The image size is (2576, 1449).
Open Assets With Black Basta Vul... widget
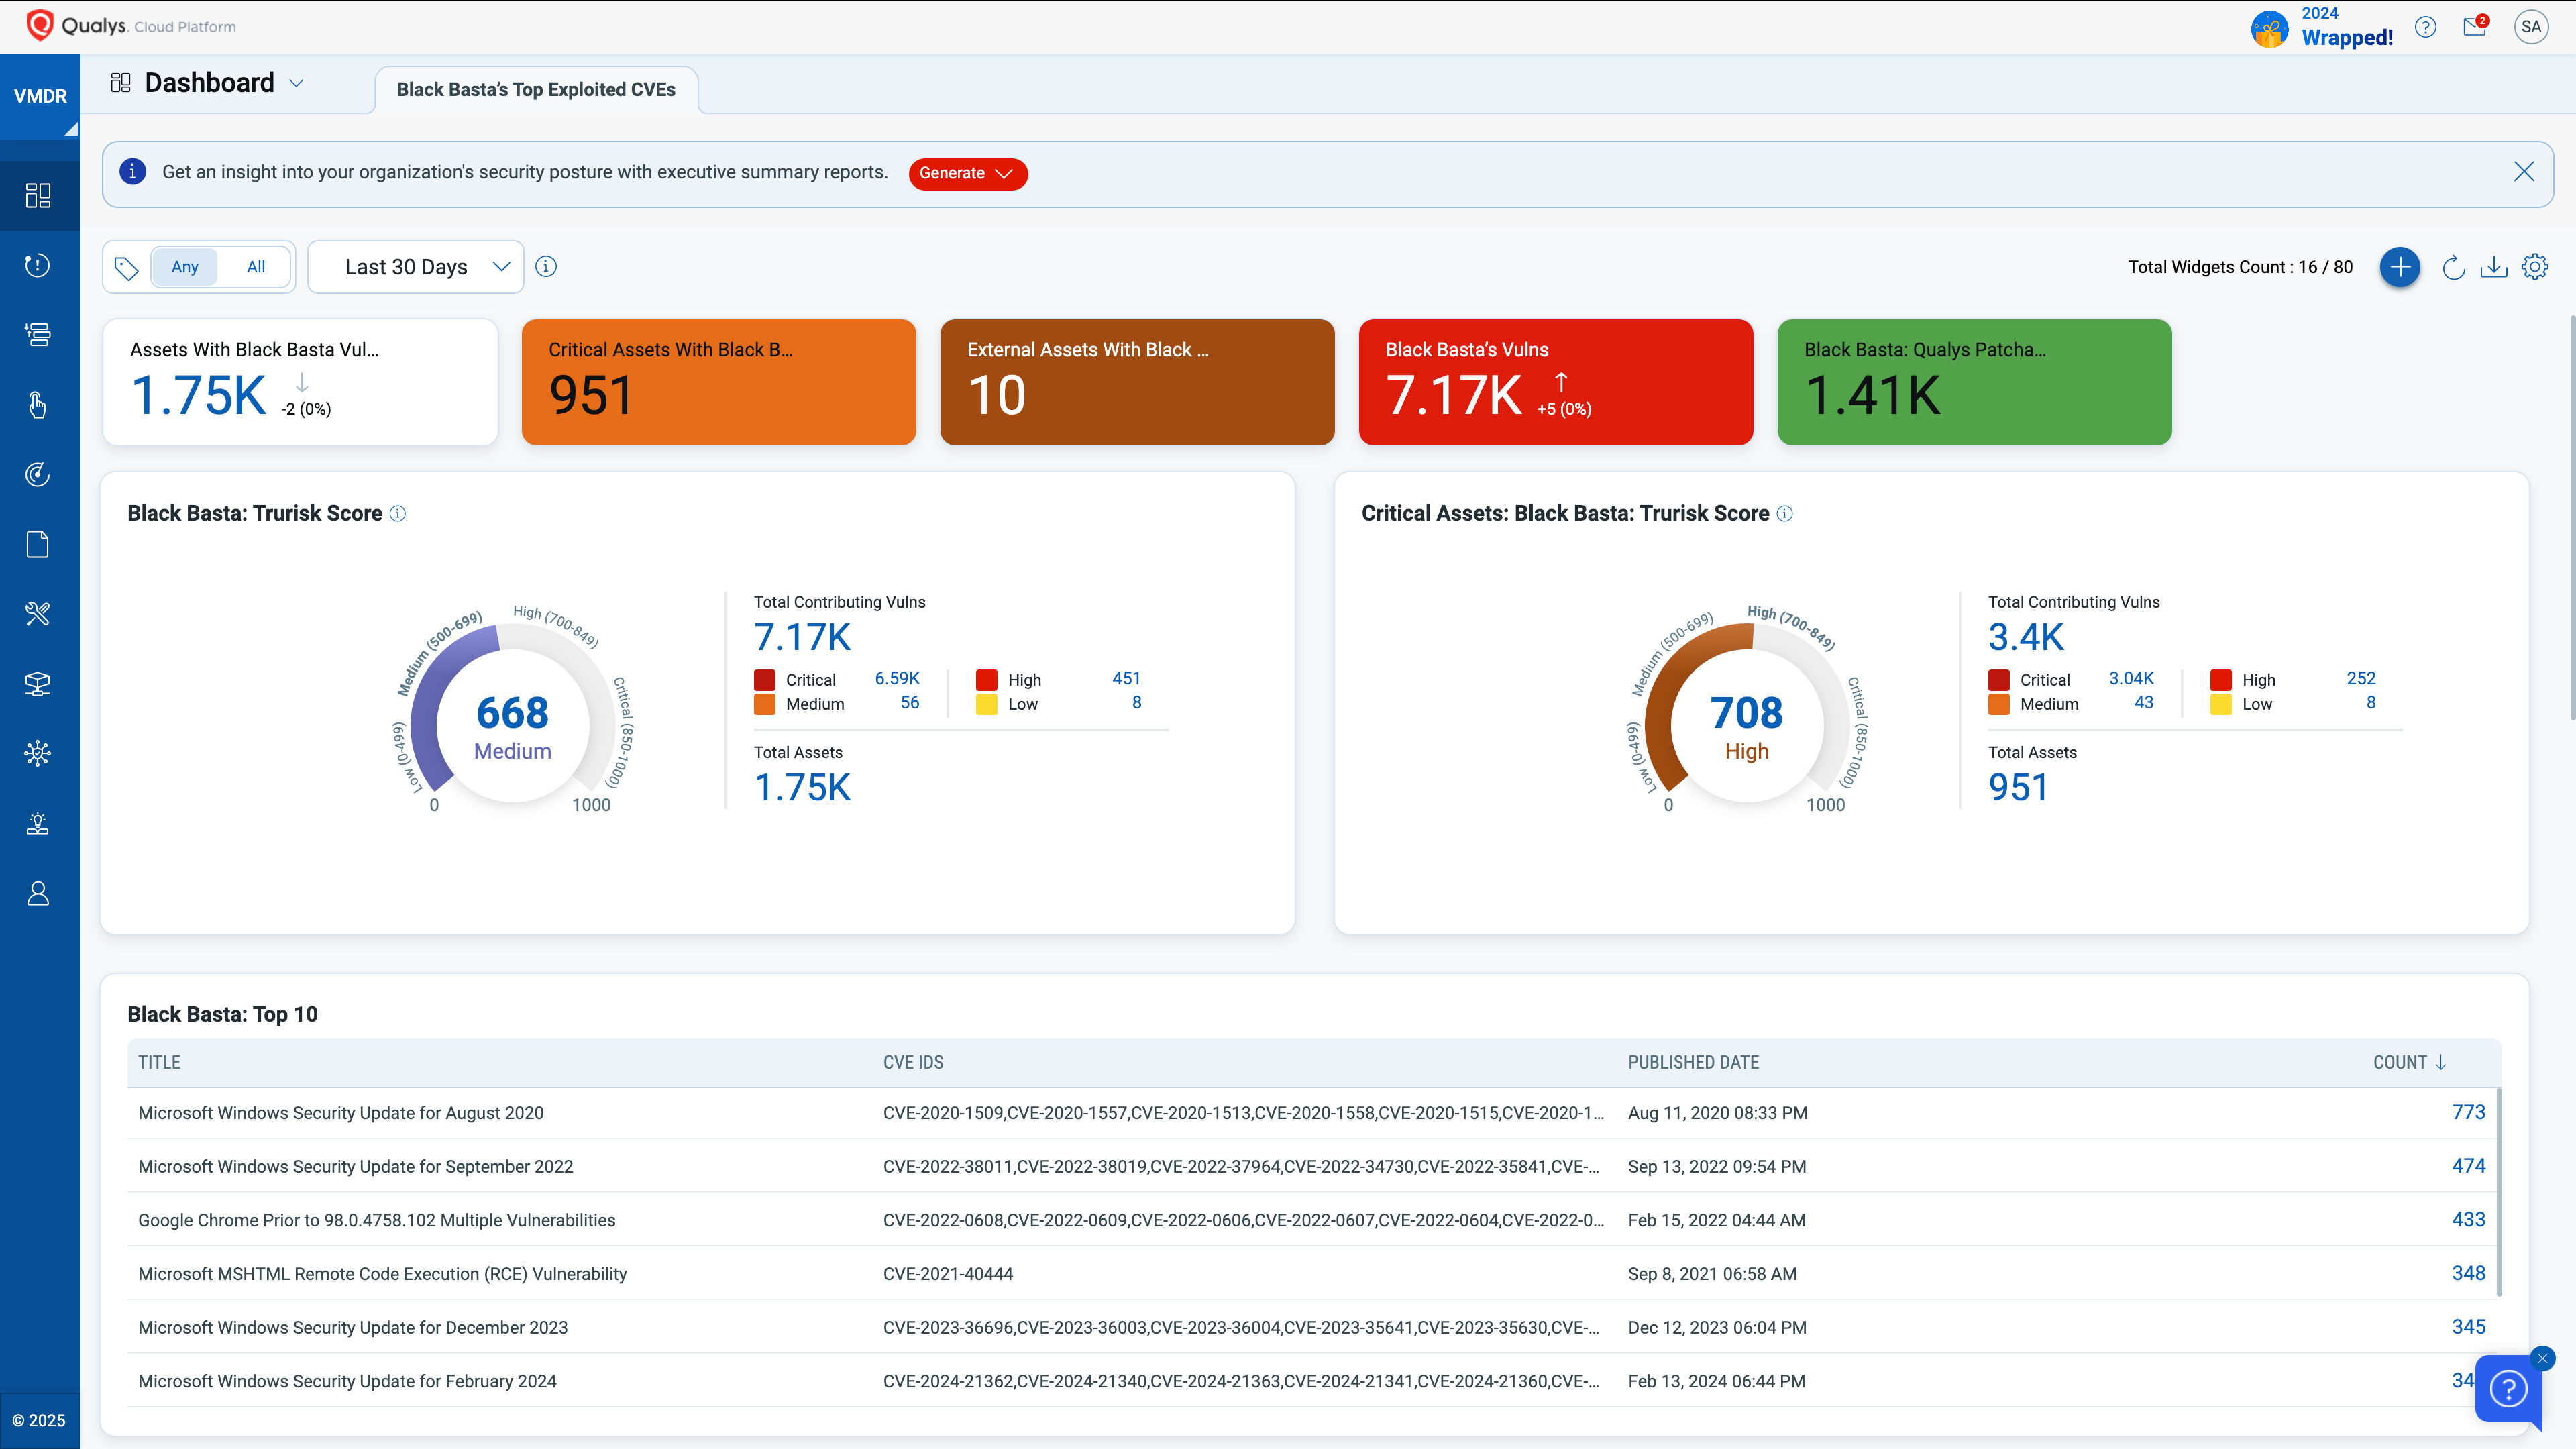(x=300, y=382)
